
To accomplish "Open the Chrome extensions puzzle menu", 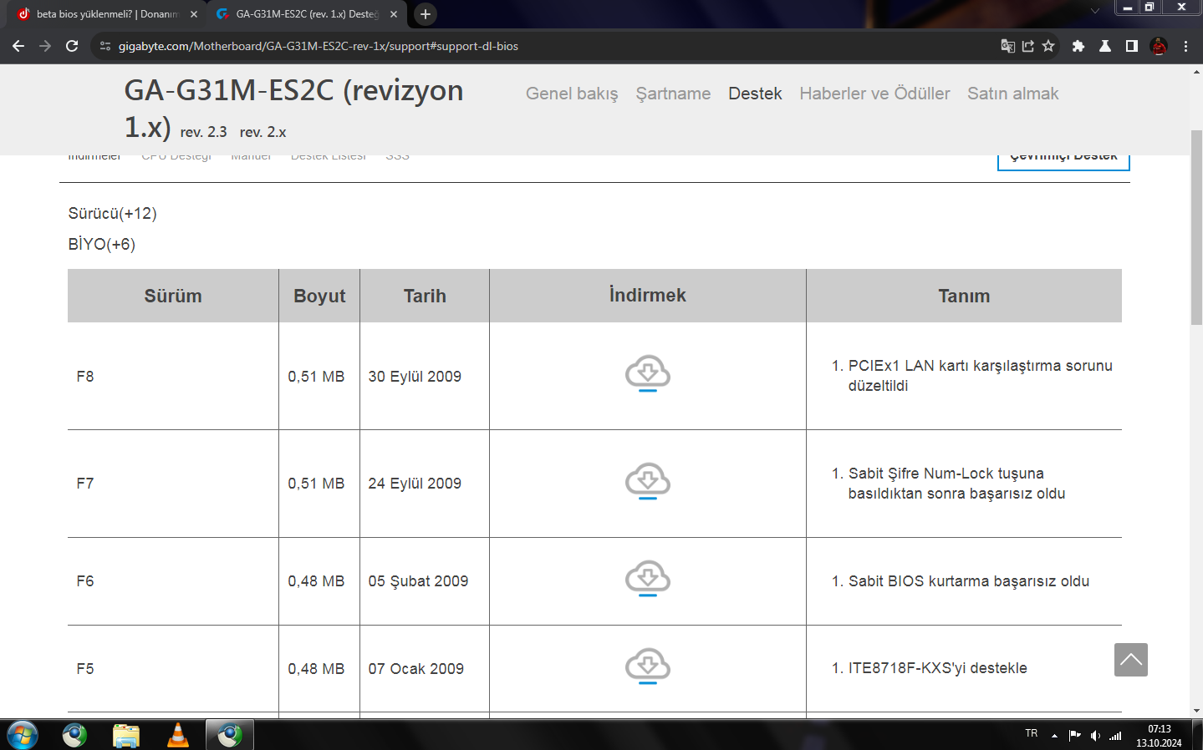I will click(x=1078, y=46).
